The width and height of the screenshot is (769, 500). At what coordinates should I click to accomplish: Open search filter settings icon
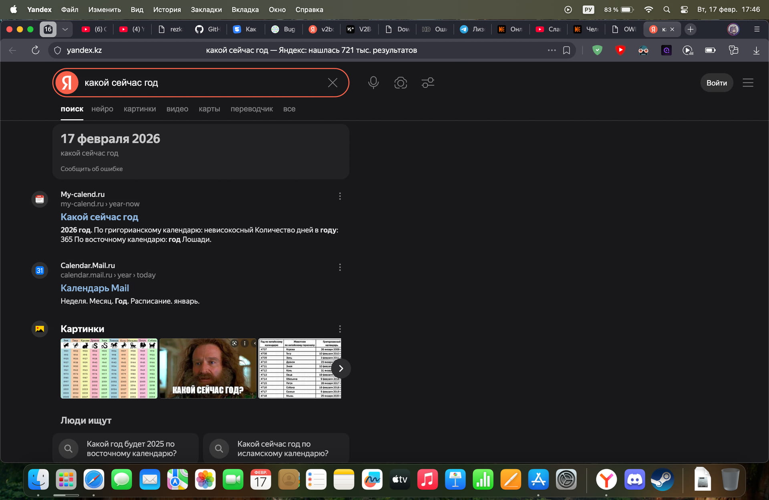coord(428,83)
